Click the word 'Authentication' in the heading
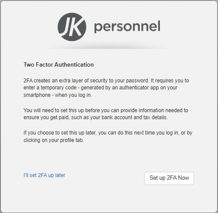Image resolution: width=218 pixels, height=213 pixels. (74, 64)
